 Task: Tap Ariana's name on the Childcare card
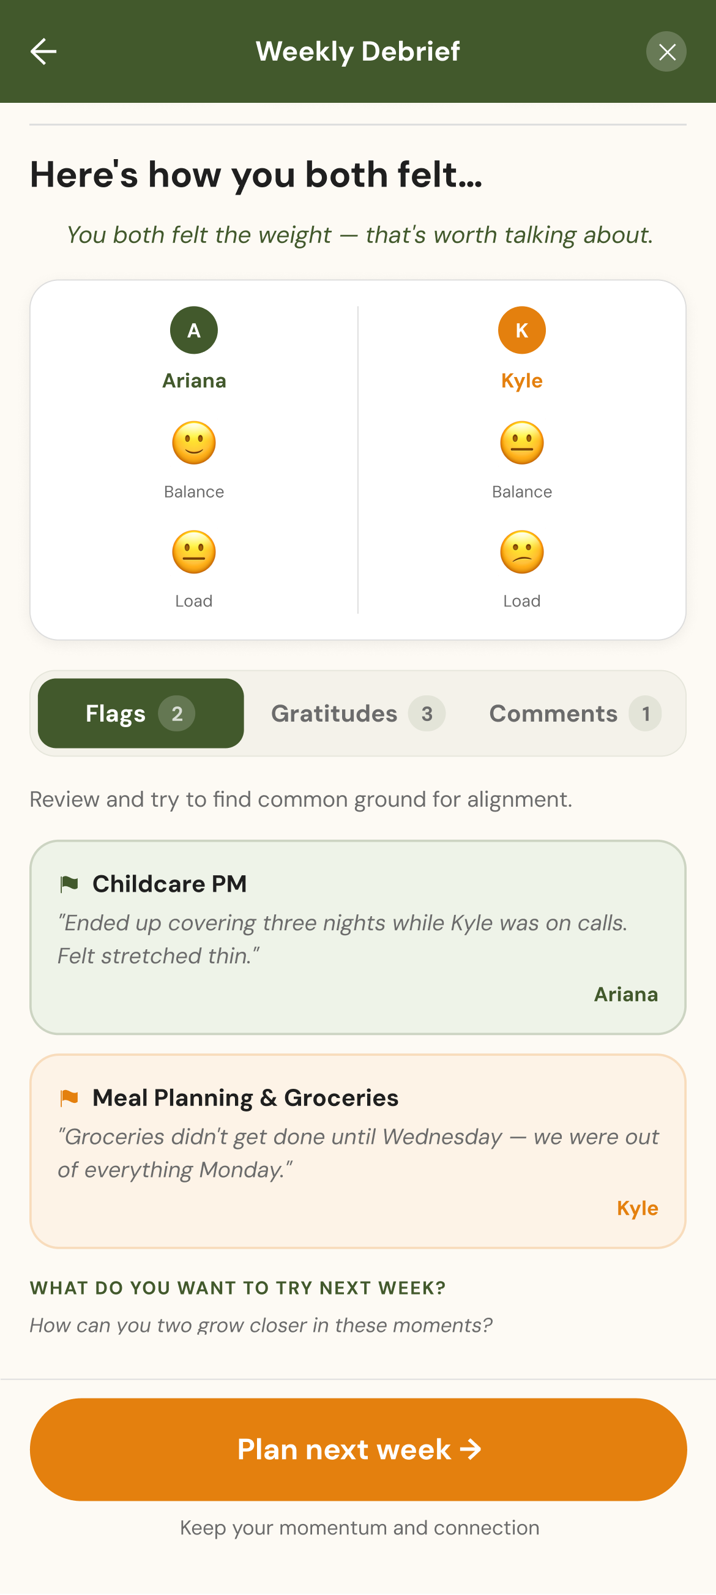[x=625, y=995]
